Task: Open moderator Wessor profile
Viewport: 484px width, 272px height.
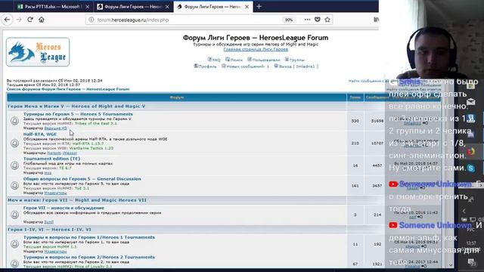Action: point(70,153)
